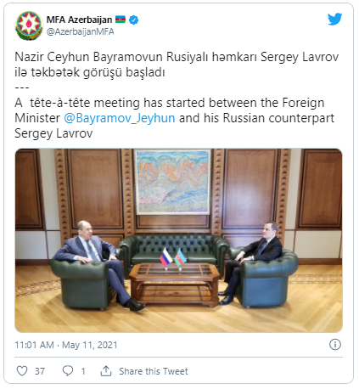Image resolution: width=359 pixels, height=389 pixels.
Task: Click the blue verified badge
Action: click(x=133, y=20)
